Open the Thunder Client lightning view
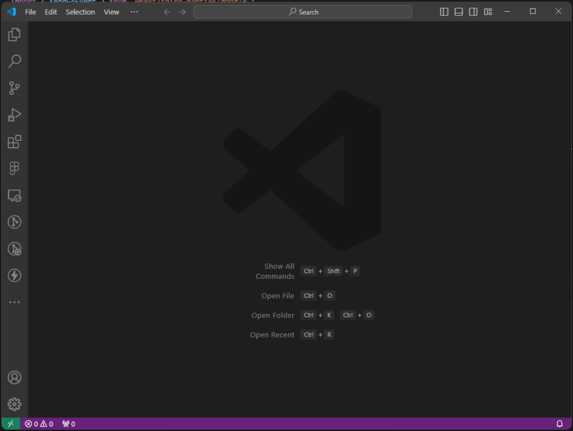This screenshot has height=431, width=573. pos(14,275)
